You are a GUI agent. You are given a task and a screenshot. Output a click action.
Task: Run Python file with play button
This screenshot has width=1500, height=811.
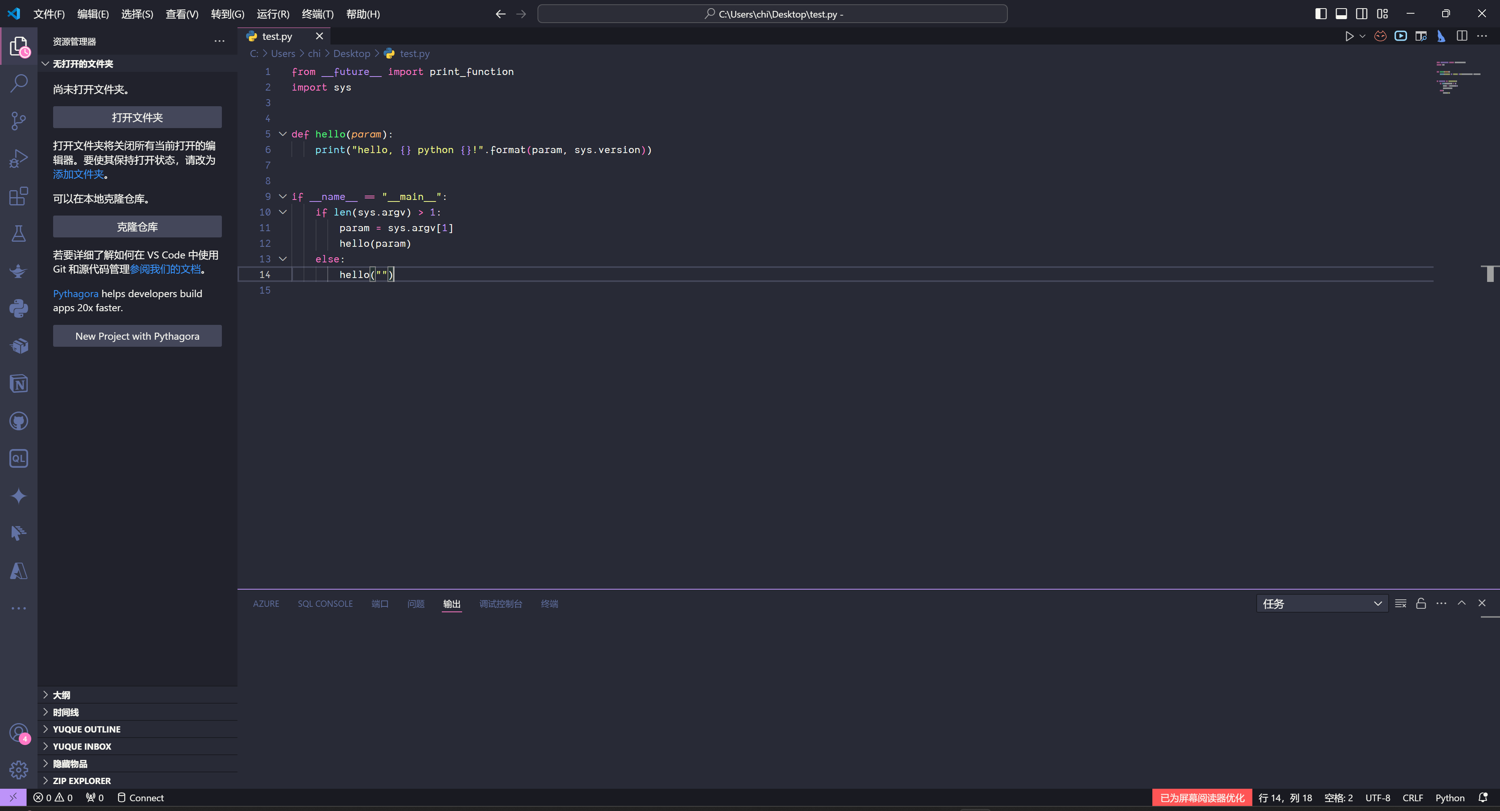pos(1348,36)
